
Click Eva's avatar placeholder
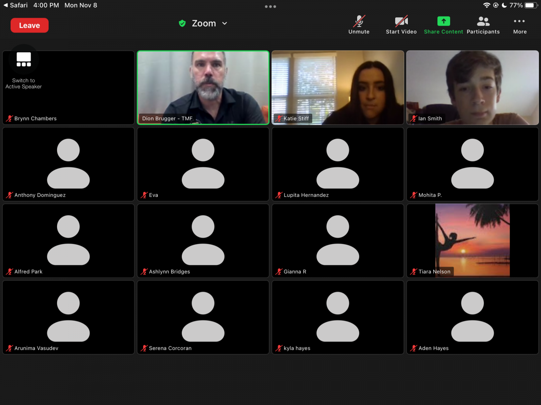[x=203, y=163]
